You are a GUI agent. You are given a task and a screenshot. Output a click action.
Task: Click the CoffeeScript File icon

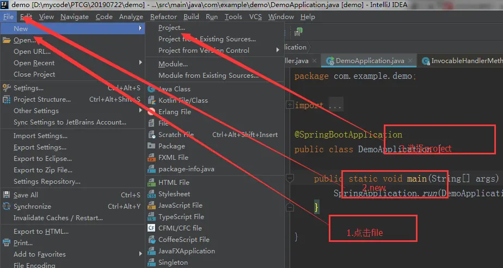pyautogui.click(x=151, y=240)
